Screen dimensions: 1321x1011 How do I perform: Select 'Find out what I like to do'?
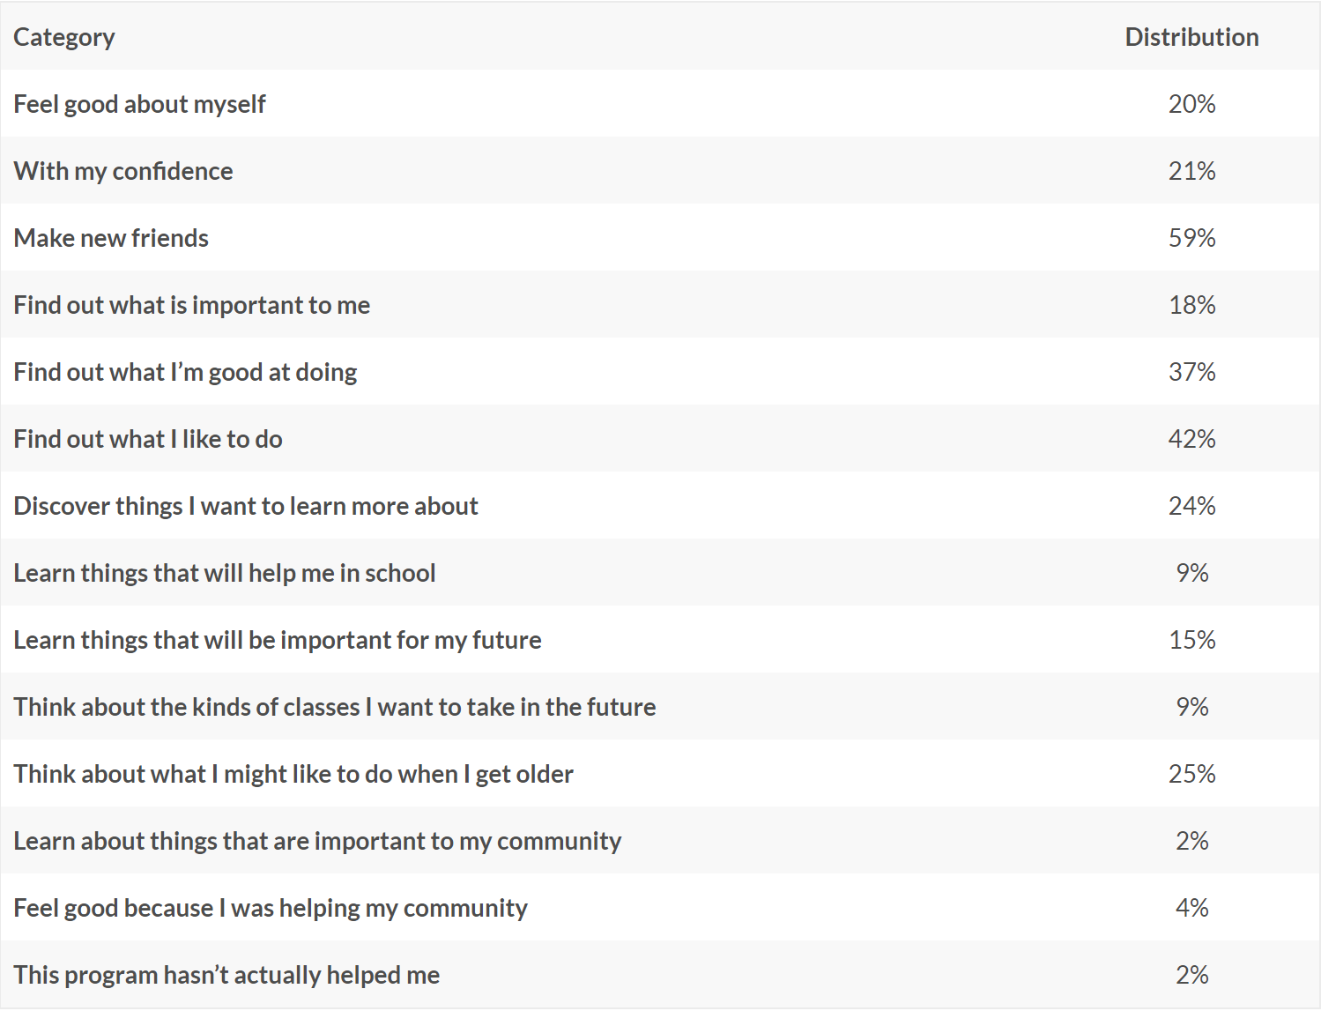point(148,439)
